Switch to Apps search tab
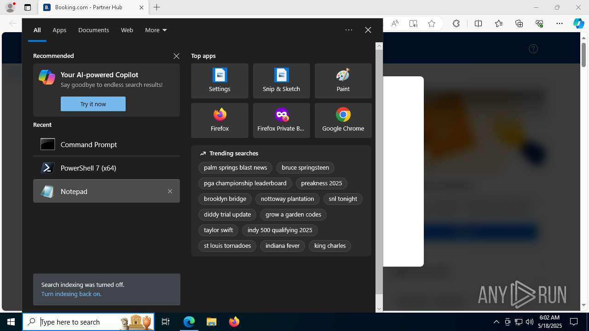This screenshot has width=589, height=331. point(59,30)
